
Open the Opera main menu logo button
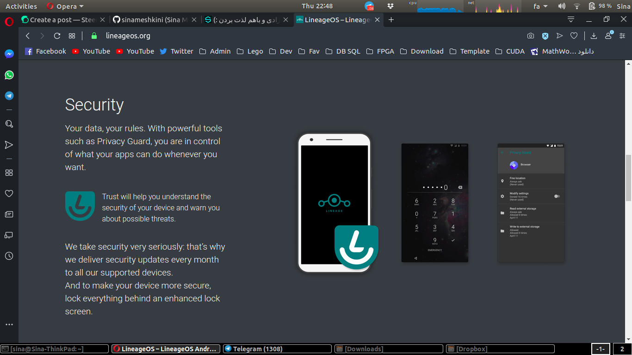9,21
